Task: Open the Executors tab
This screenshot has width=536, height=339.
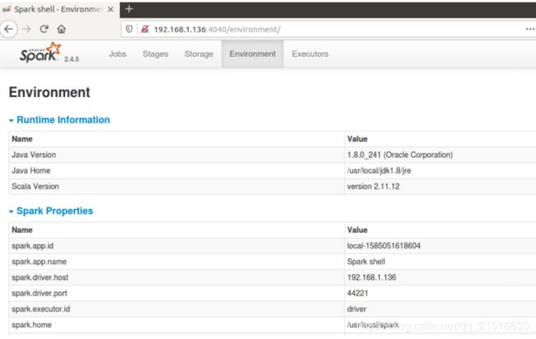Action: point(310,53)
